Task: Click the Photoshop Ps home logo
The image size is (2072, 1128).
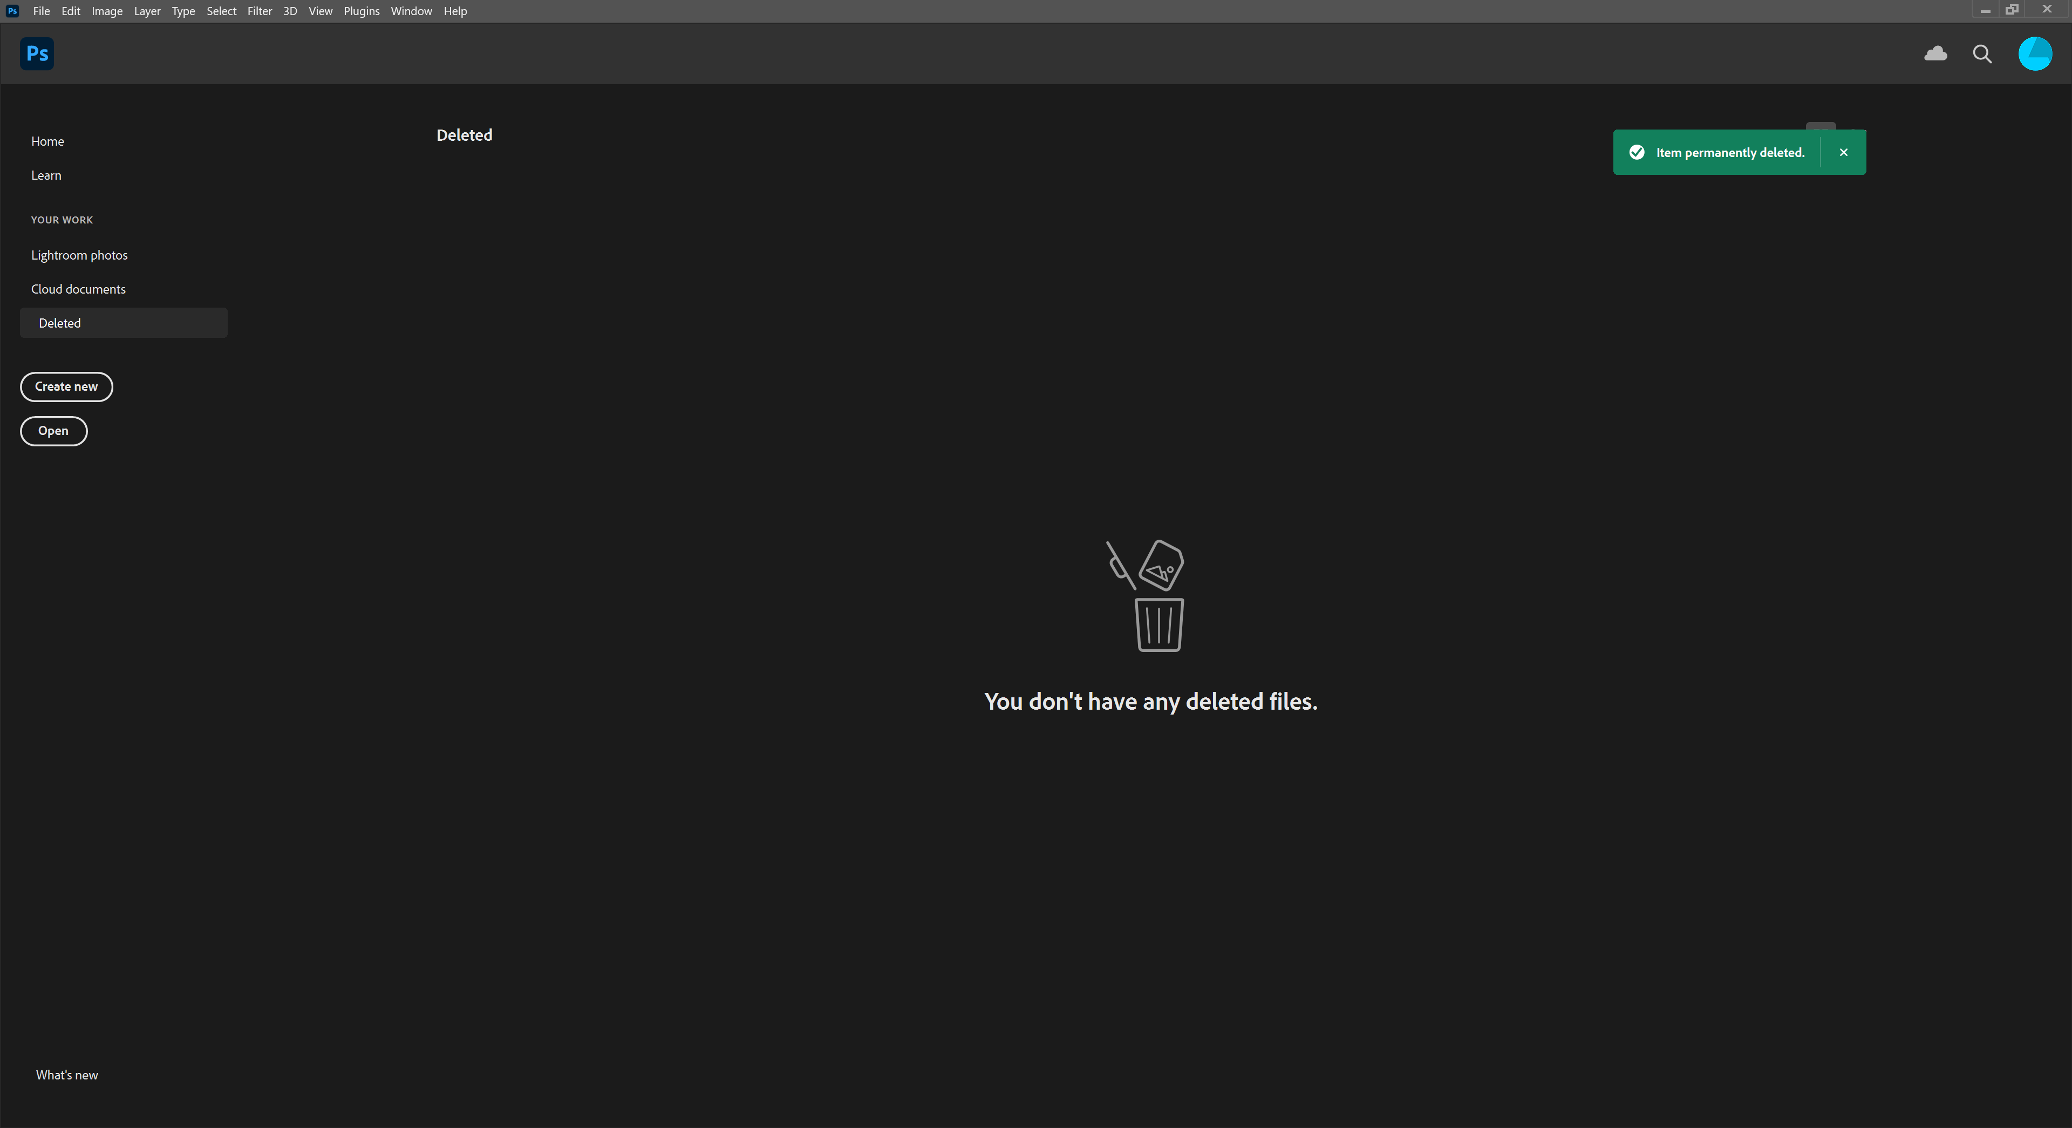Action: [x=37, y=54]
